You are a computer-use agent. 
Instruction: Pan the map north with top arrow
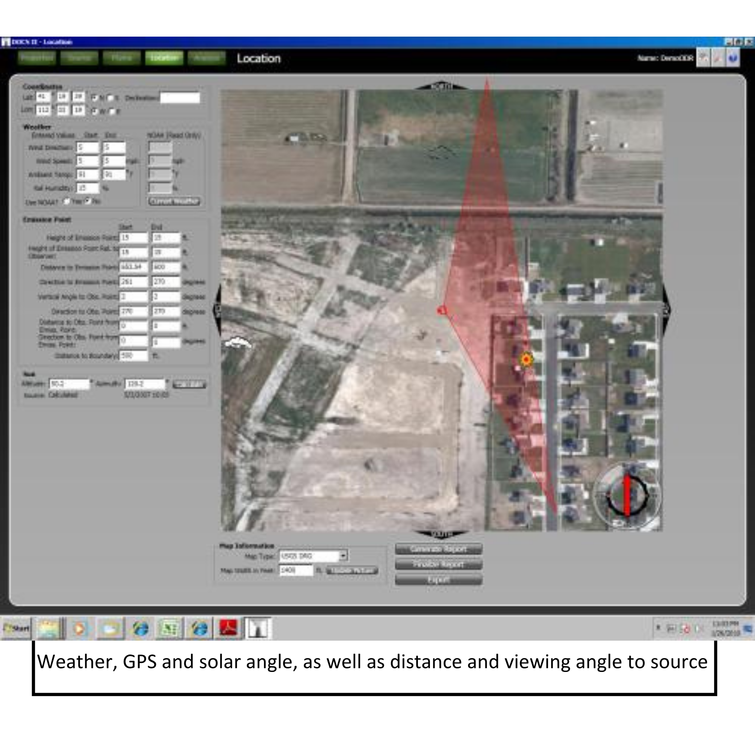click(441, 86)
